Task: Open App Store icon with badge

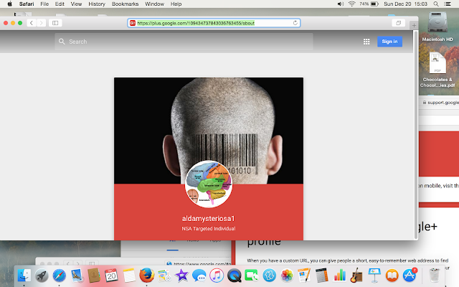Action: (410, 276)
